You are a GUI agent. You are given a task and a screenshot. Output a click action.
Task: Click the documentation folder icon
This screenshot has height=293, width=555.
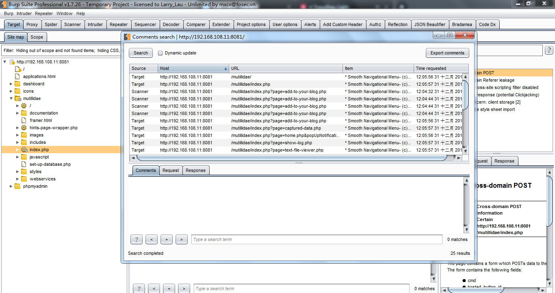[24, 113]
